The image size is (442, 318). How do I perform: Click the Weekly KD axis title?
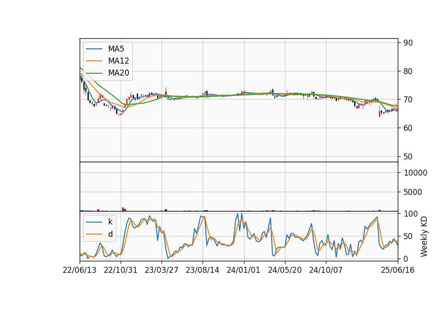tap(424, 236)
